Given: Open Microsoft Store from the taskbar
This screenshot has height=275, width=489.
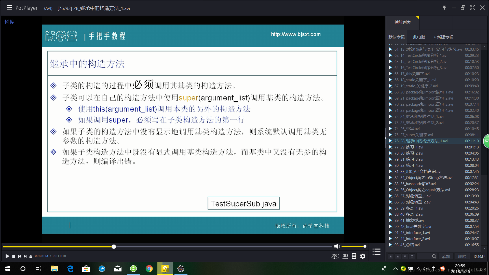Looking at the screenshot, I should click(x=86, y=269).
